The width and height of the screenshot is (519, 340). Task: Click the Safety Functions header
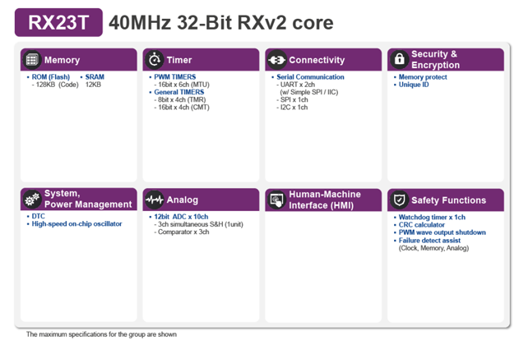point(448,200)
